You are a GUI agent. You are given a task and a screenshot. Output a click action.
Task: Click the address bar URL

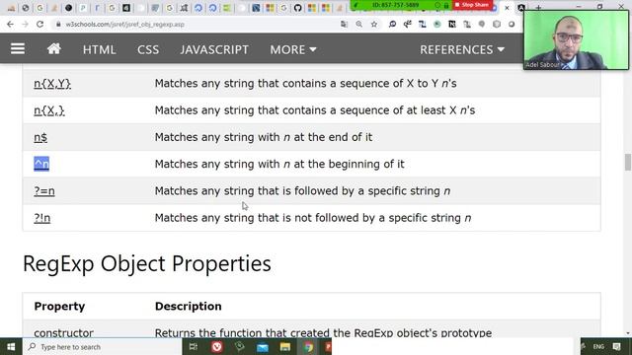tap(125, 24)
